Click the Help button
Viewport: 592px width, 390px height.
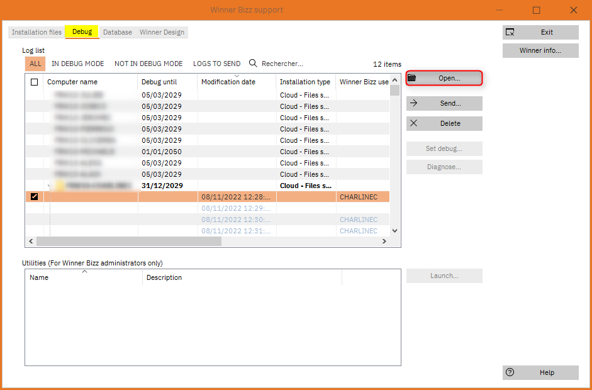pos(540,372)
